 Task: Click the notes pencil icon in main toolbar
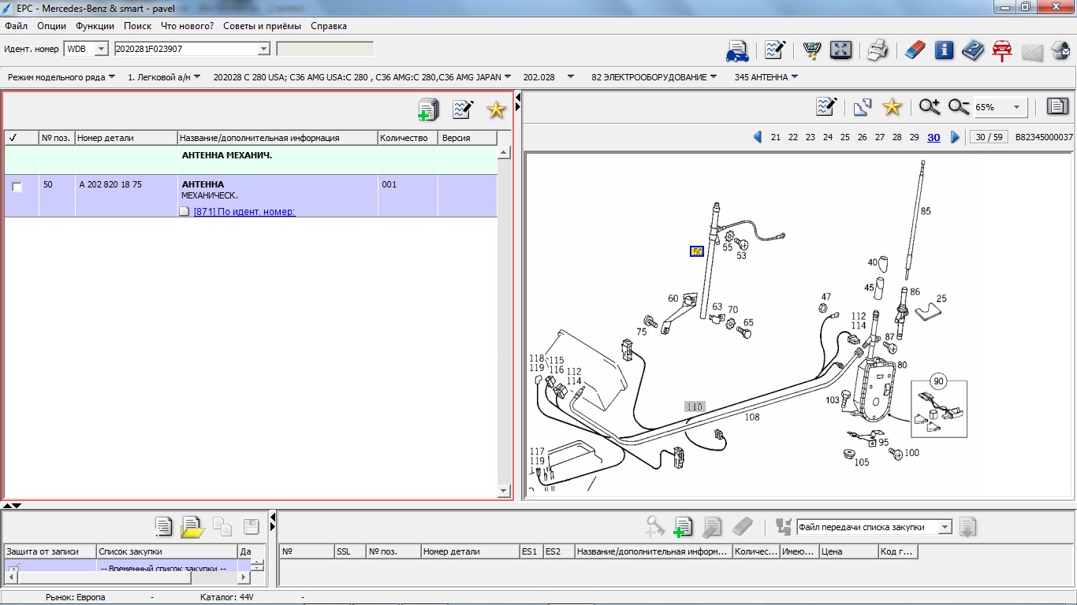tap(775, 51)
